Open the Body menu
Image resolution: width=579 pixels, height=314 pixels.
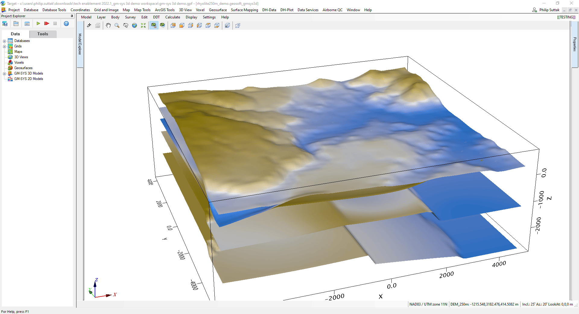(115, 17)
